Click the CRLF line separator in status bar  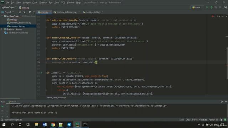(x=188, y=120)
